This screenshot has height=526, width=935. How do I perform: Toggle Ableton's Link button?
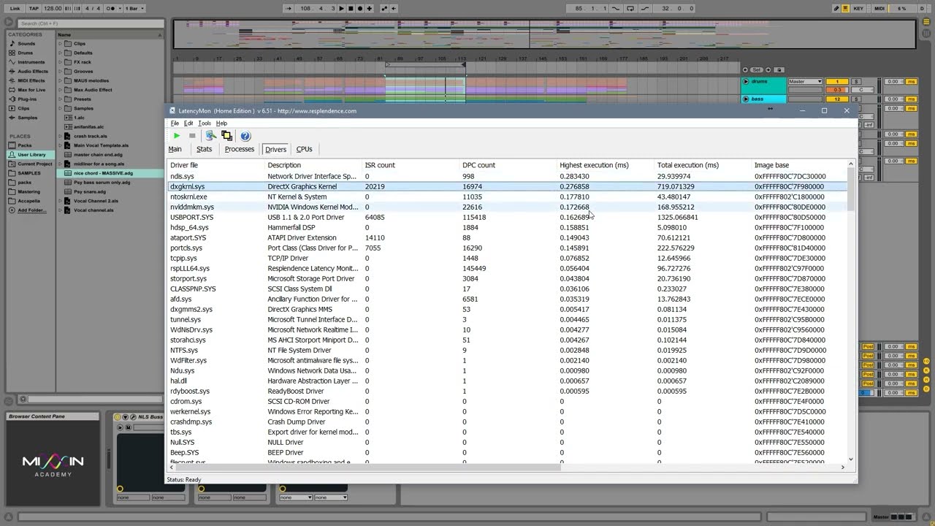click(x=15, y=9)
